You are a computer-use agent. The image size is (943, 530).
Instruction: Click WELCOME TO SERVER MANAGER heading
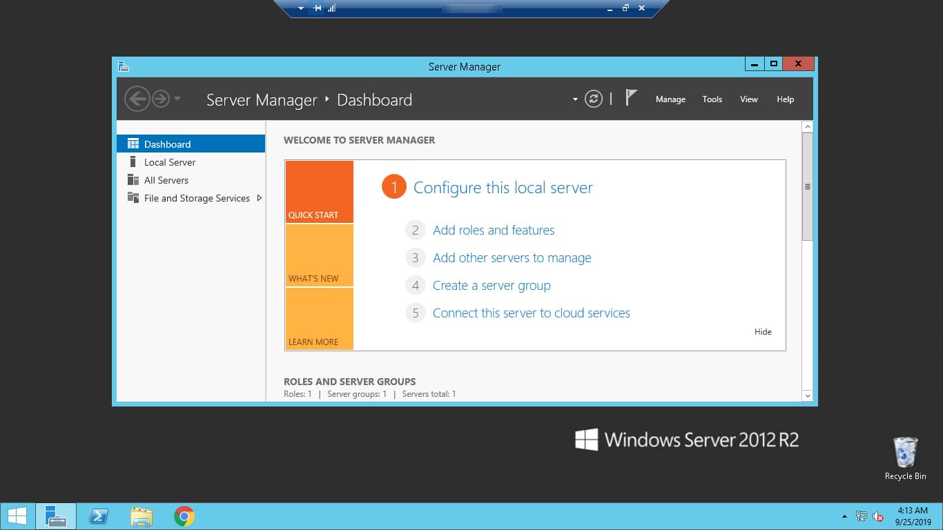[360, 140]
